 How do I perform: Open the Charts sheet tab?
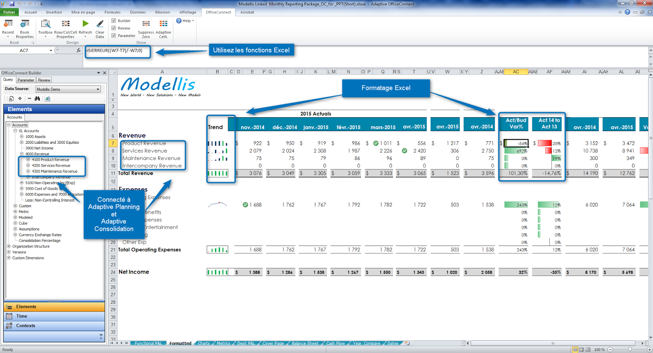pos(204,343)
